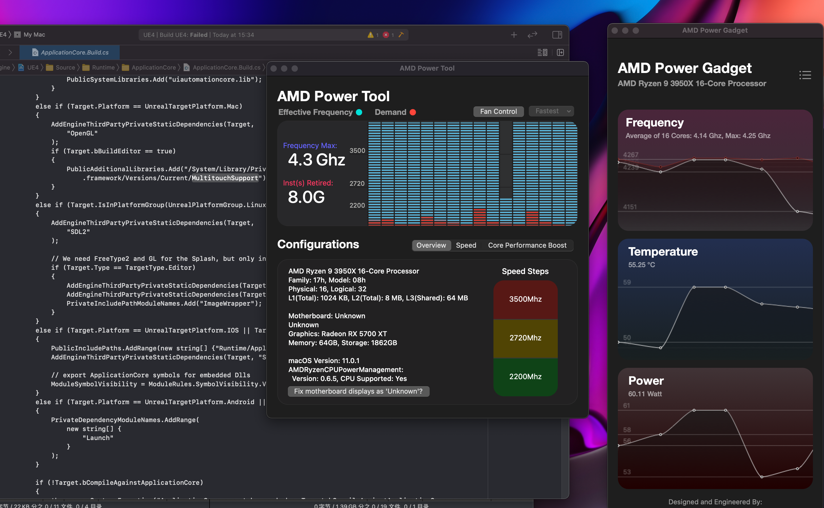Screen dimensions: 824x508
Task: Click the 2720Mhz speed step
Action: click(525, 338)
